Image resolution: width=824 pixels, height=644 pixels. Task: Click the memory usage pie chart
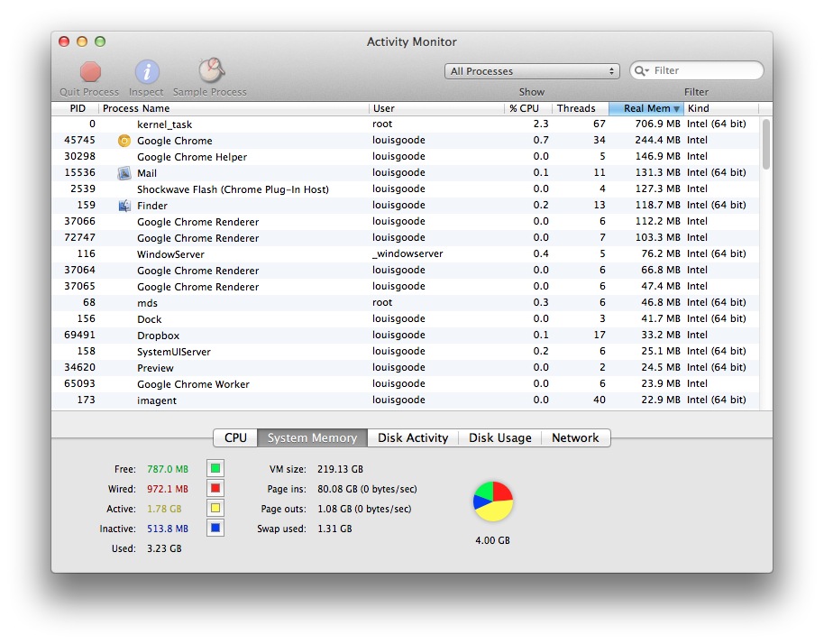point(493,501)
